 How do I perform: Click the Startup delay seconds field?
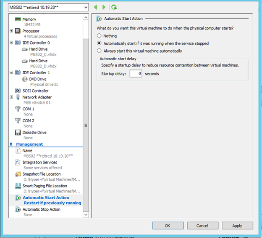tap(136, 74)
